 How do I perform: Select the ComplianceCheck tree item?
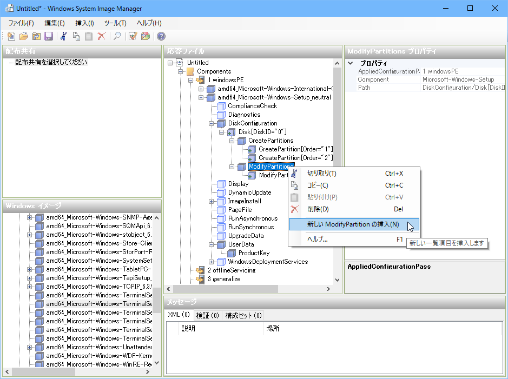click(253, 106)
